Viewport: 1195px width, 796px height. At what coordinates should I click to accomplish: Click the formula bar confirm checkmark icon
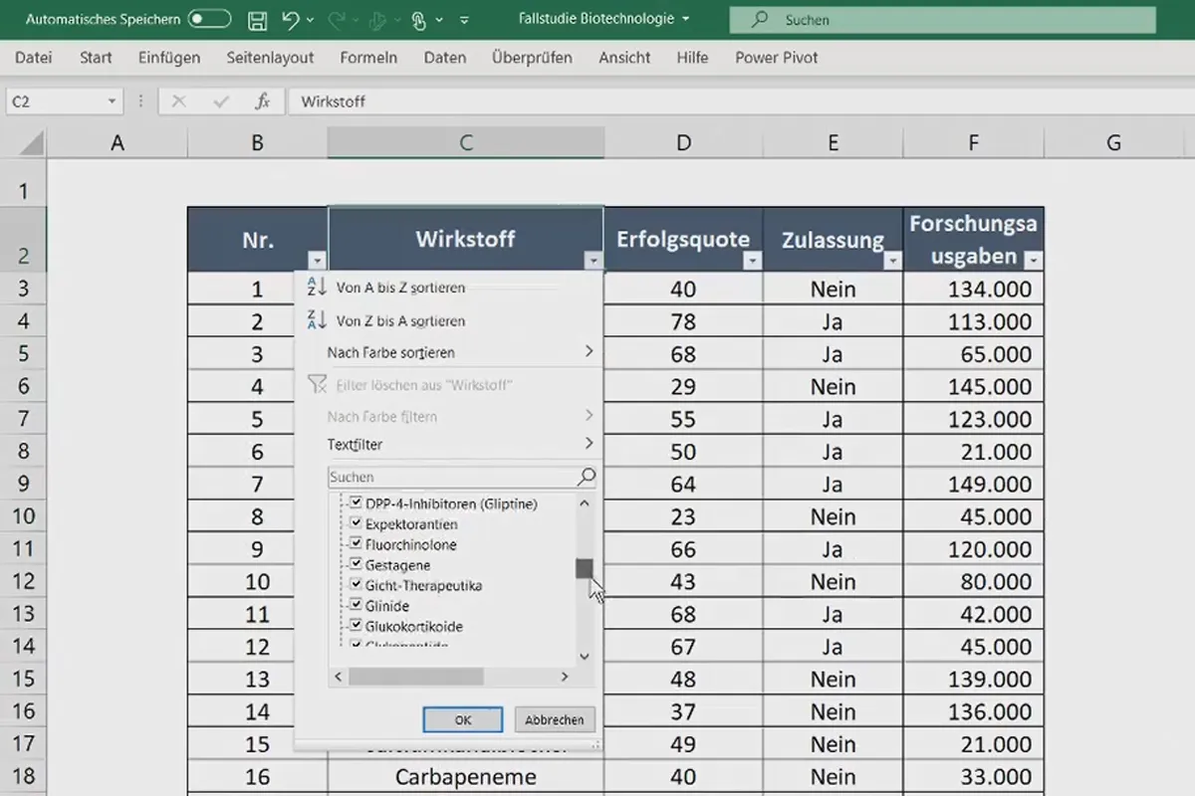click(x=220, y=101)
